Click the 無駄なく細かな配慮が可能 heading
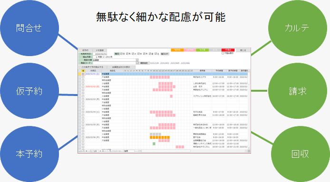Viewport: 330px width, 182px height. (161, 17)
